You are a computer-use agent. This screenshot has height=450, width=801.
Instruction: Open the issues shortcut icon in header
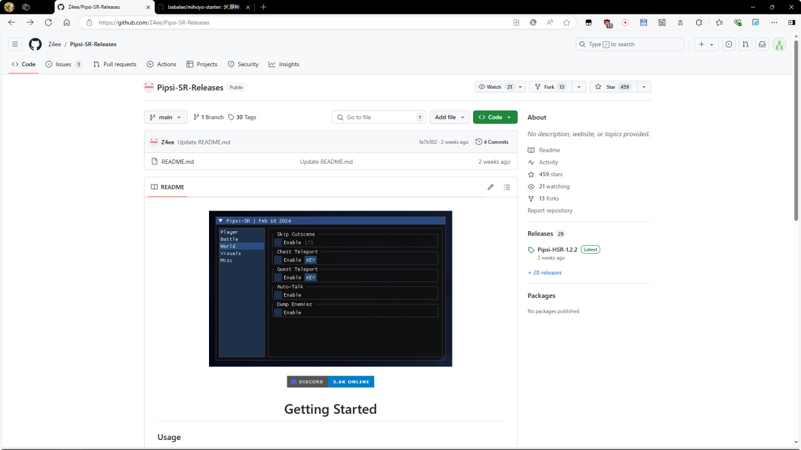click(x=729, y=44)
